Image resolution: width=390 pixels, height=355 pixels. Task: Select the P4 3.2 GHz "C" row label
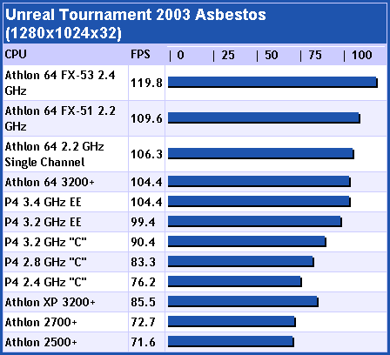click(x=45, y=242)
